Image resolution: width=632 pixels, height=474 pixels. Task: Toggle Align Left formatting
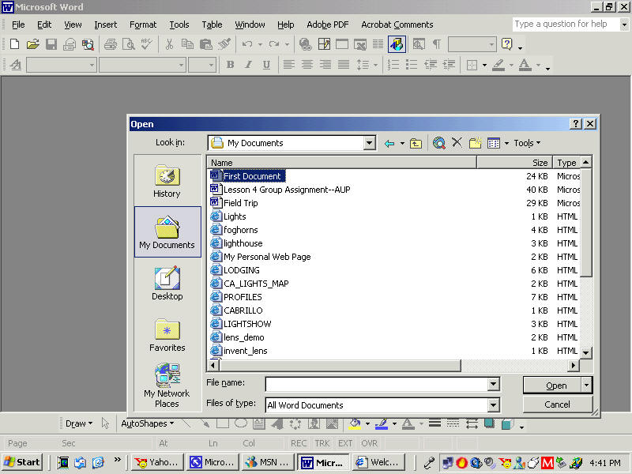click(x=288, y=65)
